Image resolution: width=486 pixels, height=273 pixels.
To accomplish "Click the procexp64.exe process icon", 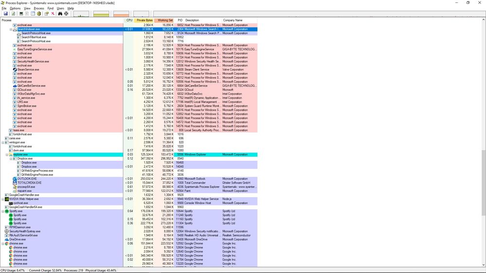I will click(15, 187).
